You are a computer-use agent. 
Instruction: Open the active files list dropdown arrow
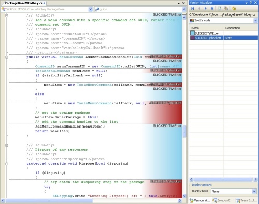pyautogui.click(x=179, y=3)
